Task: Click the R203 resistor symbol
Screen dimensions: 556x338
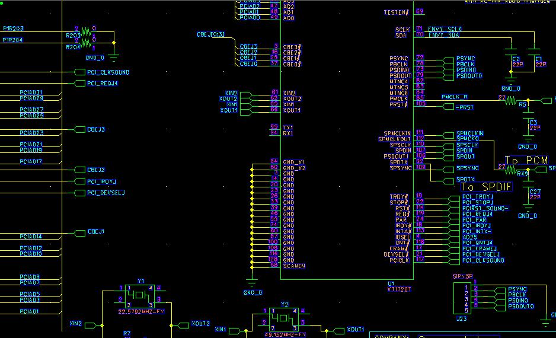Action: click(87, 30)
